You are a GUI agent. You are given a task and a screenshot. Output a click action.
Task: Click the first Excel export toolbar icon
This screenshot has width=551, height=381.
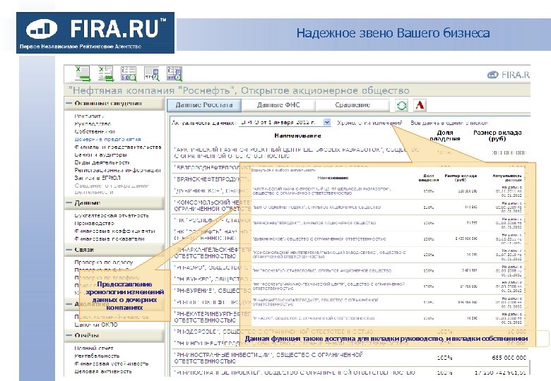point(83,73)
